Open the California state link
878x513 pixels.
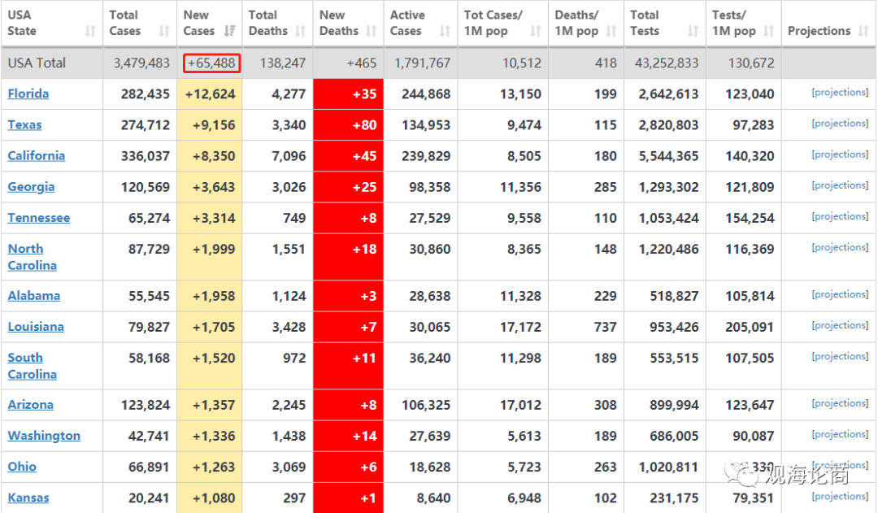[x=37, y=156]
